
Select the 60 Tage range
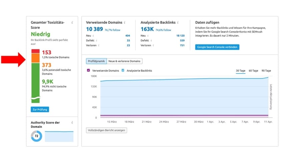point(253,71)
